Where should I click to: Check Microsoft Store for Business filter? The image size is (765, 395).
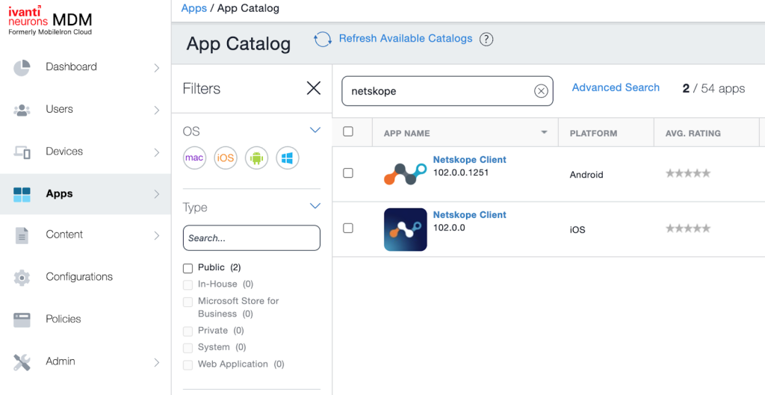click(188, 302)
